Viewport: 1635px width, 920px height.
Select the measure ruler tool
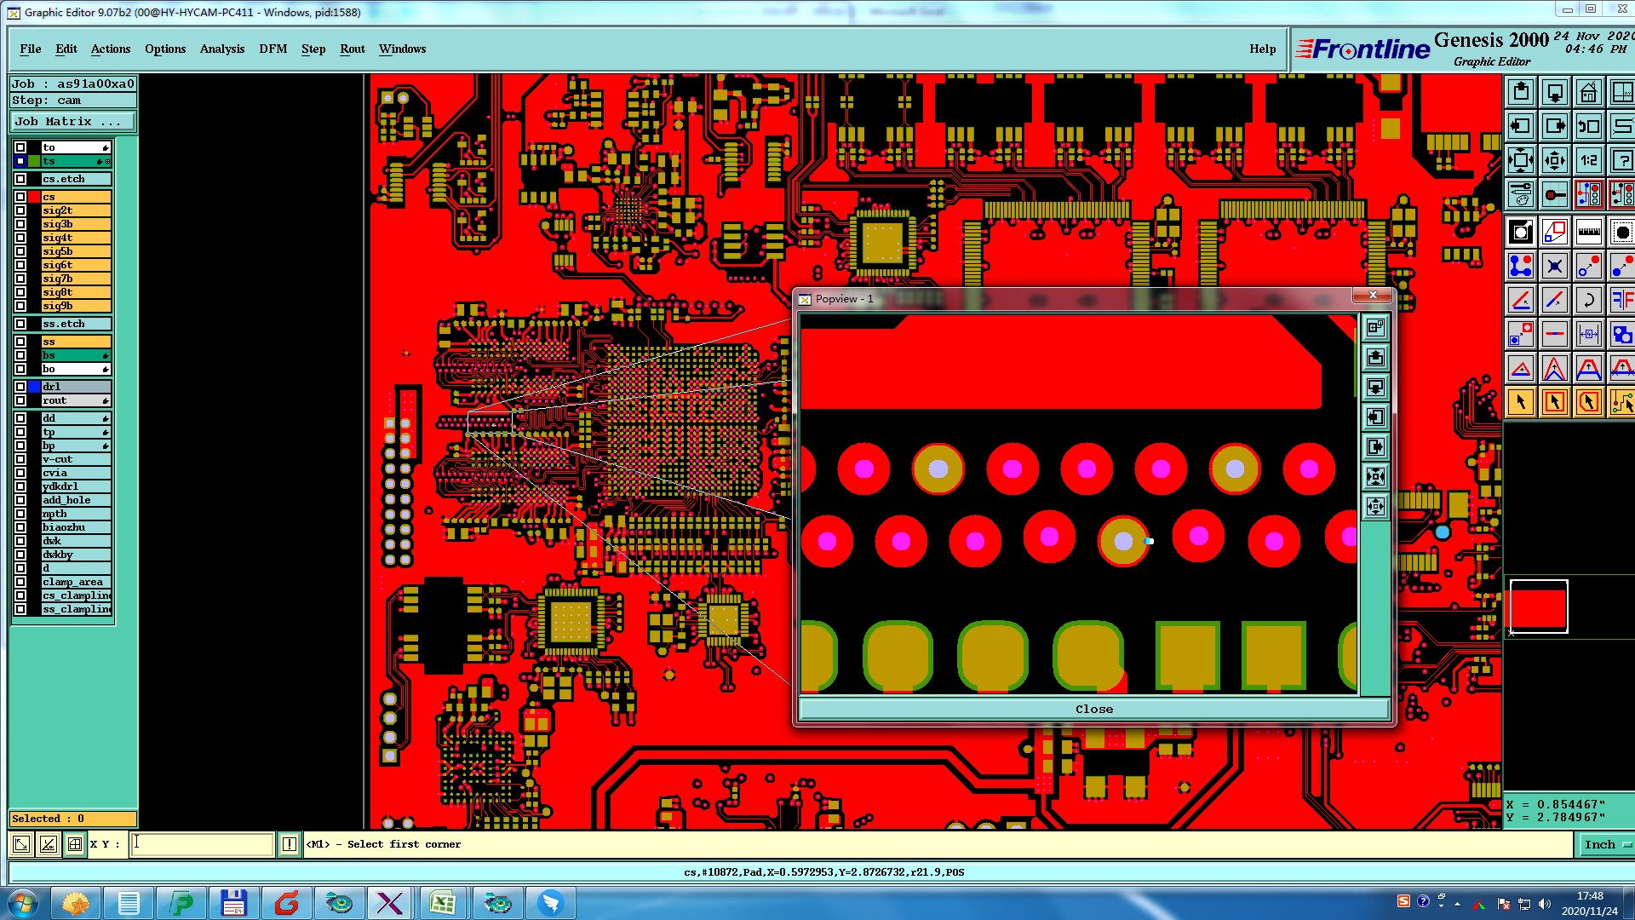point(1588,232)
